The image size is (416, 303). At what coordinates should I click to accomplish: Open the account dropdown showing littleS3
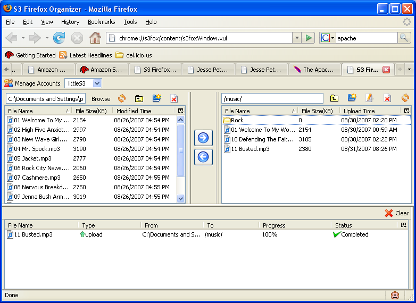(83, 83)
